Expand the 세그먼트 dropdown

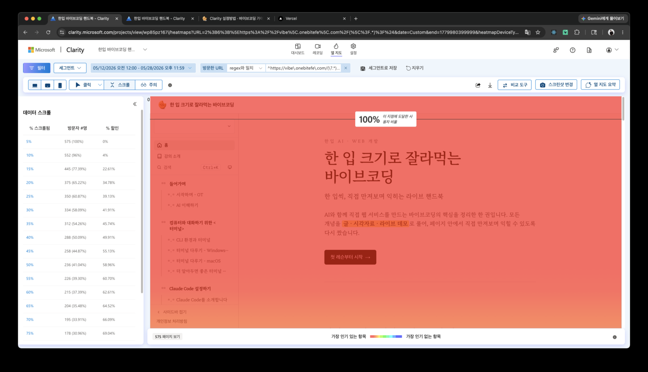70,68
